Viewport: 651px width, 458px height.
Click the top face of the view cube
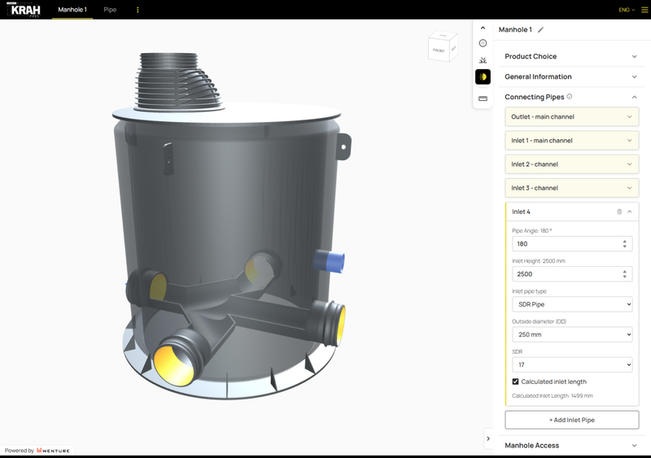(x=443, y=36)
